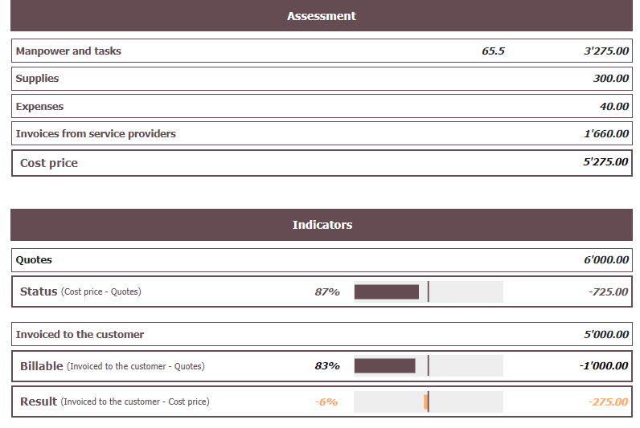Click the Cost price total row
This screenshot has height=428, width=640.
click(x=49, y=163)
